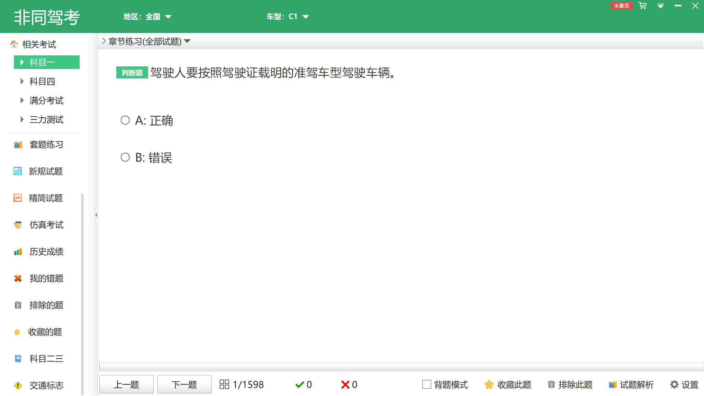Screen dimensions: 704x396
Task: Click 收藏此题 star icon
Action: coord(489,385)
